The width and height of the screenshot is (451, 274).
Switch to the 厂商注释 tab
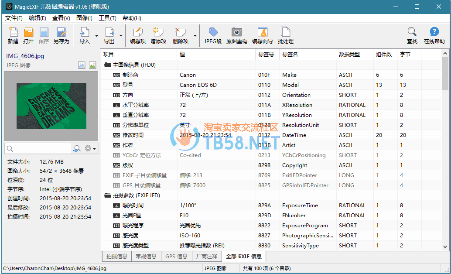tap(206, 257)
